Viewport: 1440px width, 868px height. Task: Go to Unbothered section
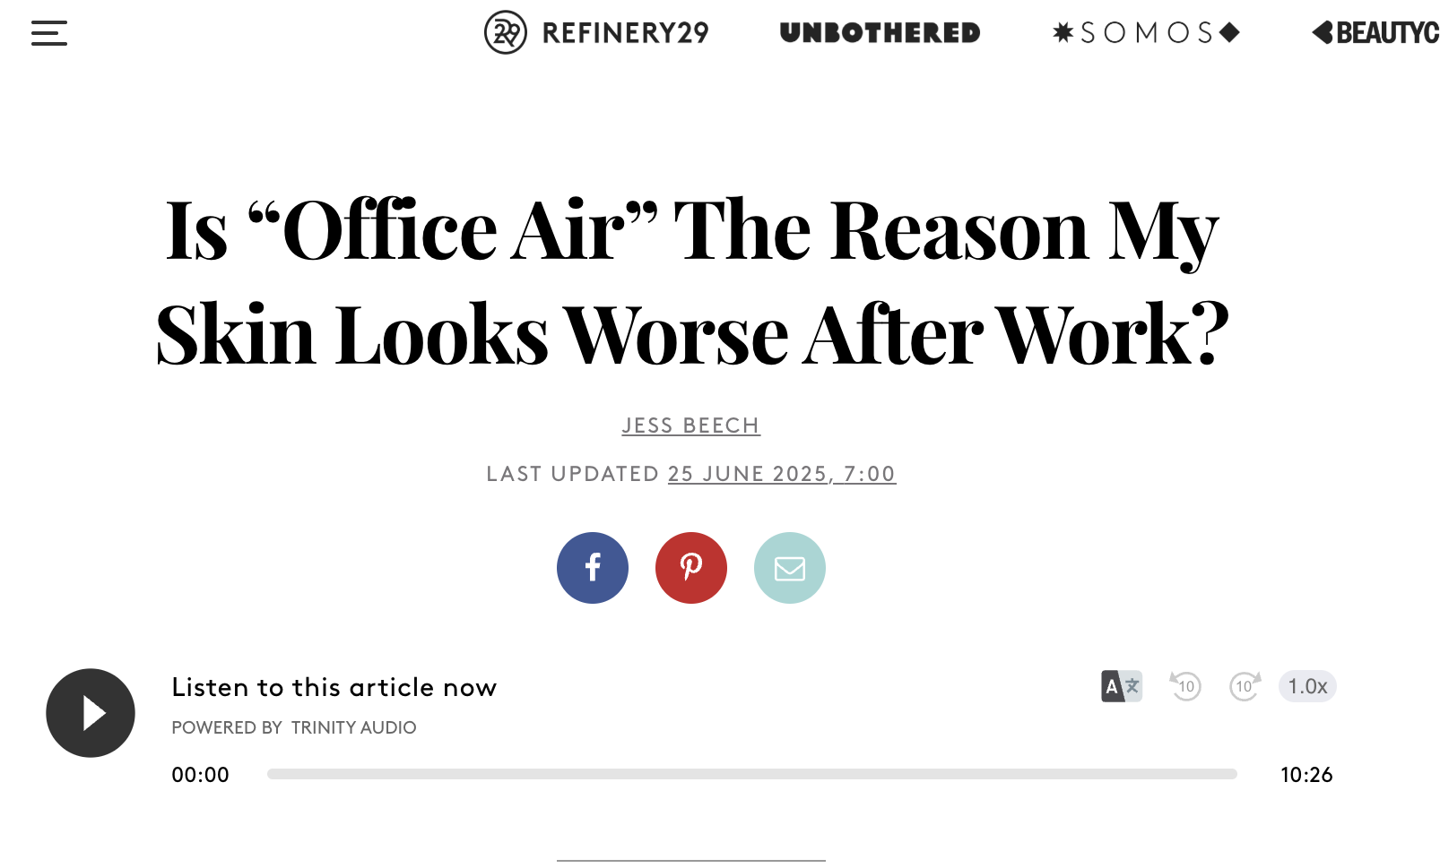pos(880,33)
